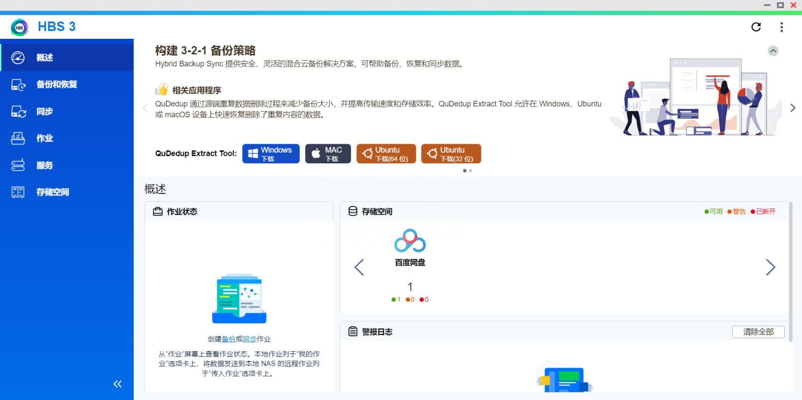
Task: Click the 警报日志 log icon
Action: pyautogui.click(x=353, y=331)
